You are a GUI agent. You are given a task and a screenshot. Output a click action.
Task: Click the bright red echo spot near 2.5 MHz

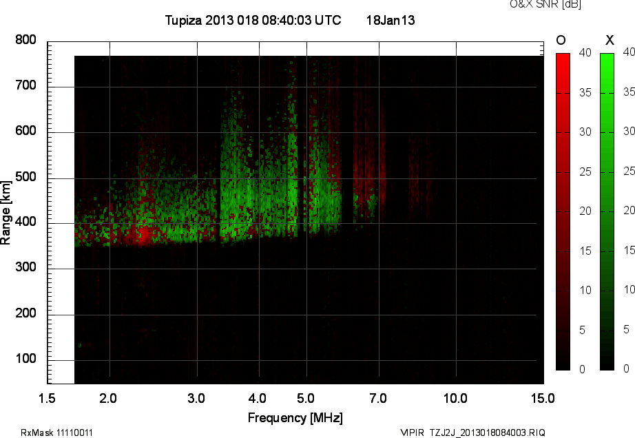point(145,236)
